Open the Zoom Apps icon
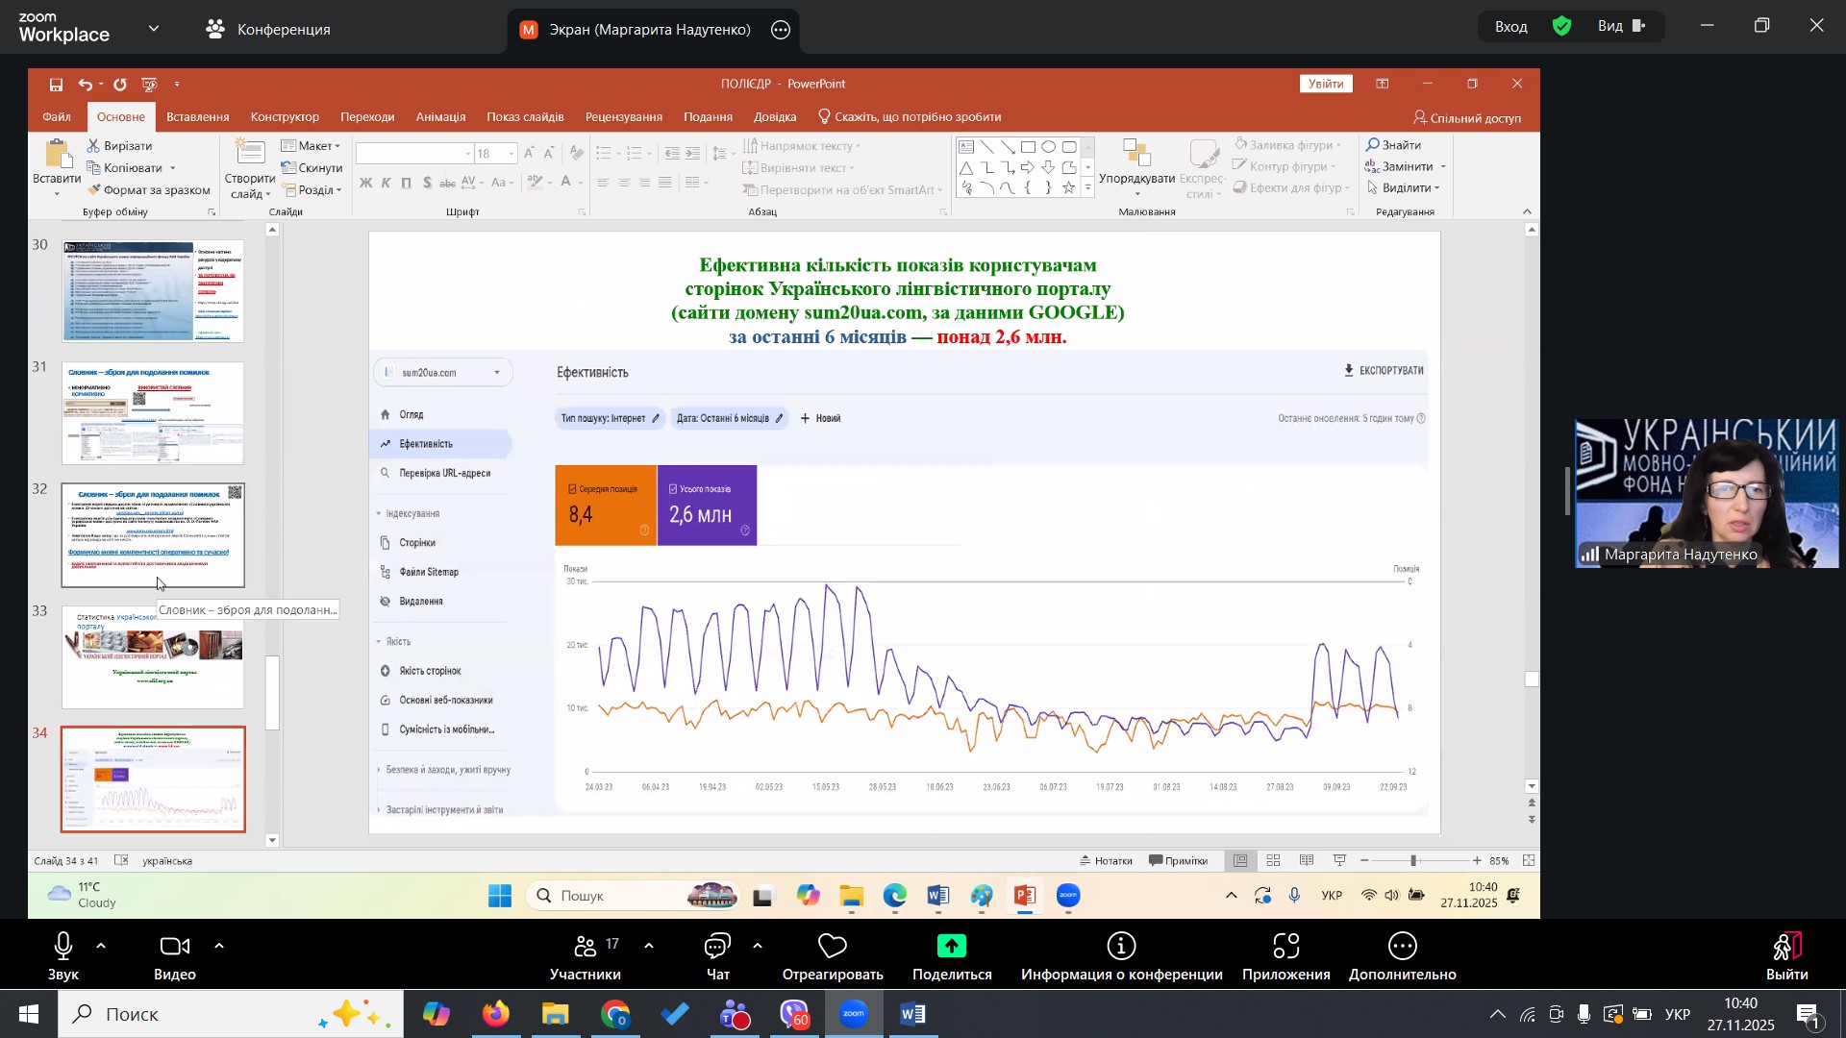 tap(1285, 947)
